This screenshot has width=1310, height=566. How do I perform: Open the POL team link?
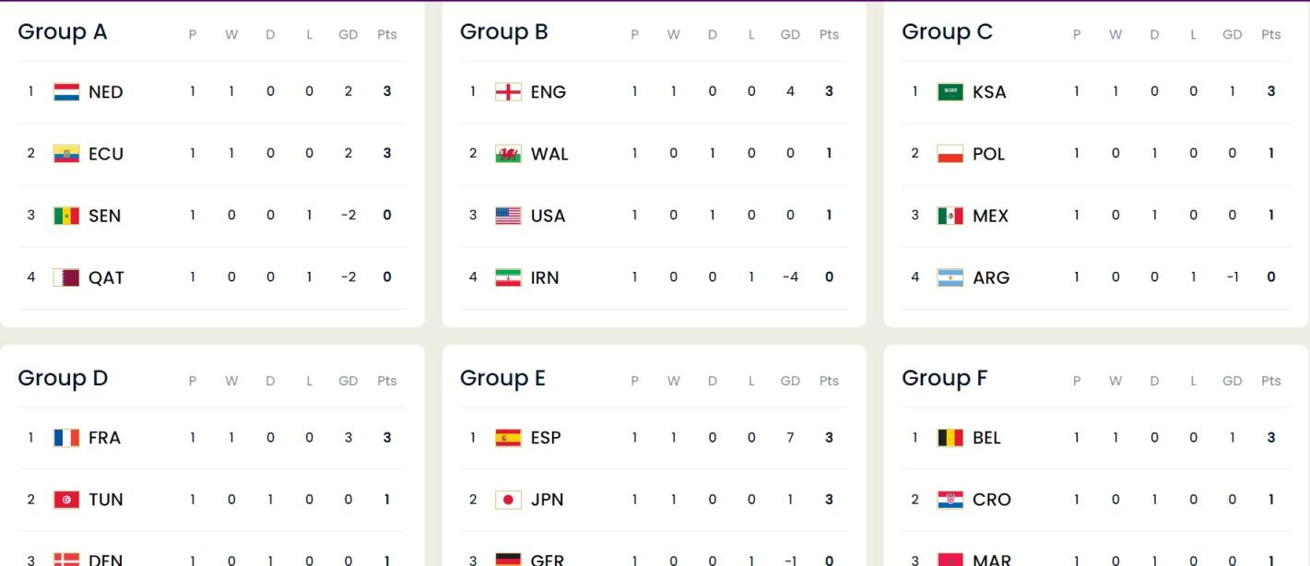pos(988,154)
